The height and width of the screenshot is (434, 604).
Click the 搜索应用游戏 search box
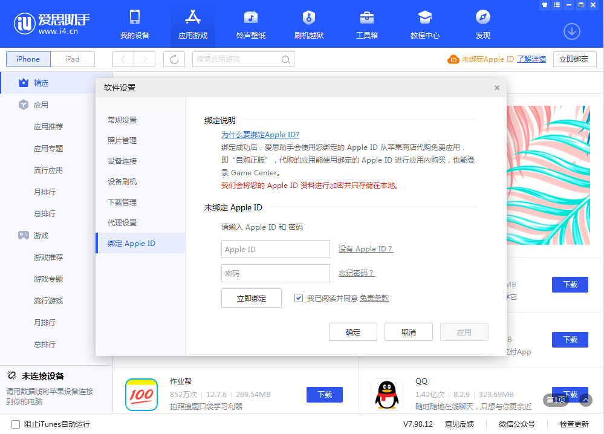tap(243, 59)
